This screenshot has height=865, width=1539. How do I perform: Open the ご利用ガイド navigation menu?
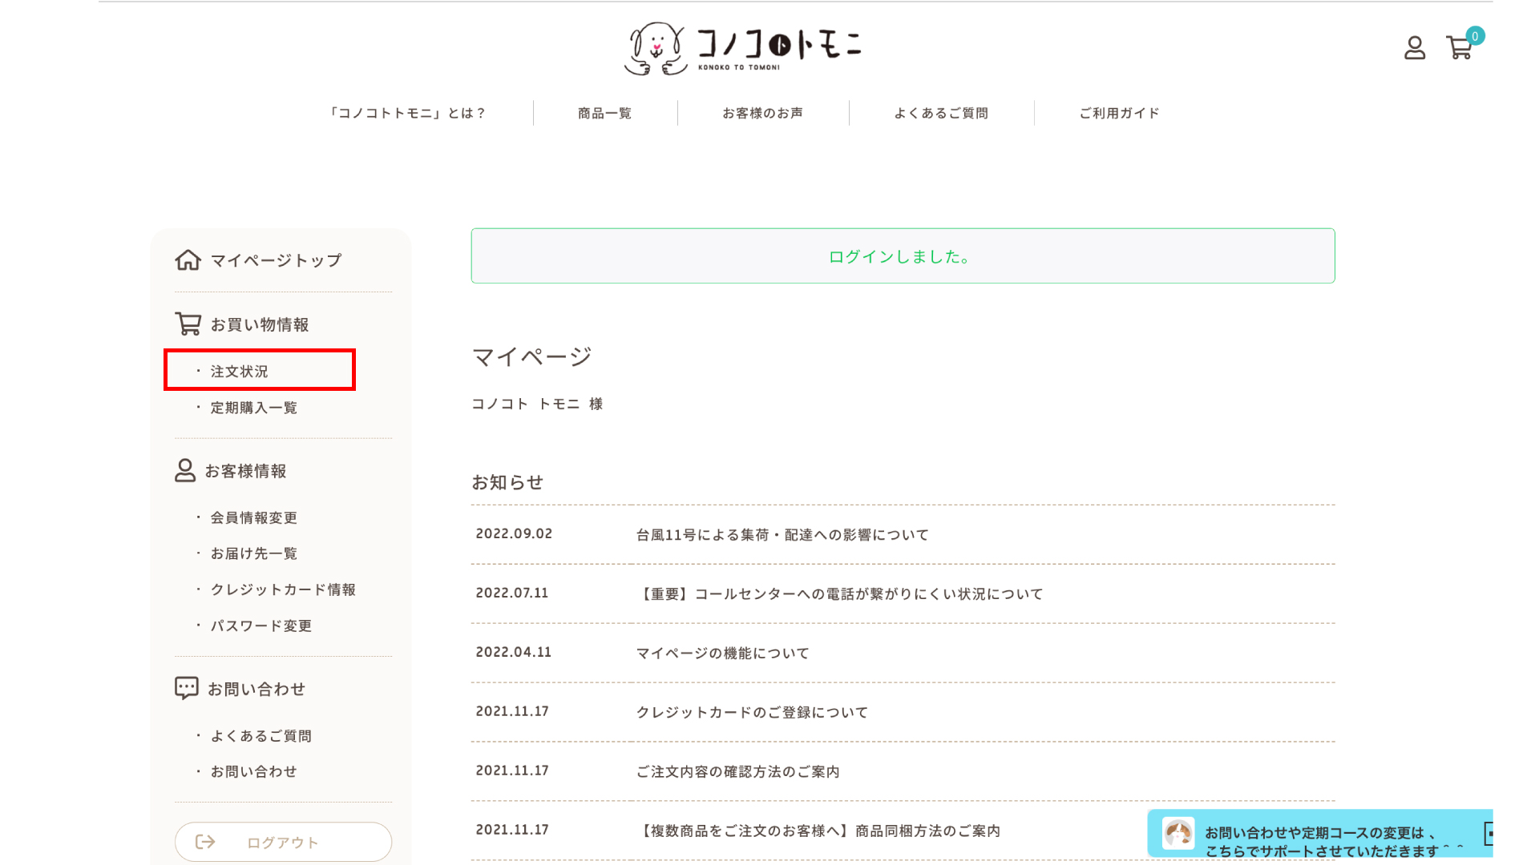(x=1119, y=113)
